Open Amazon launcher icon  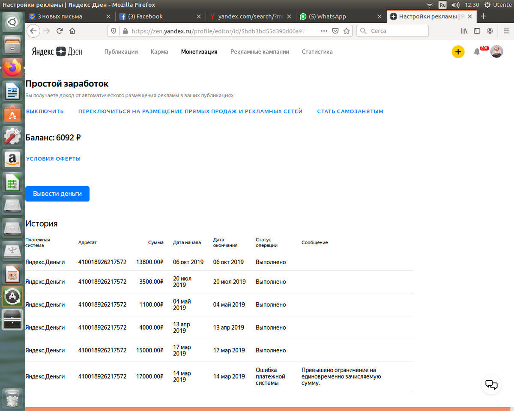[12, 160]
